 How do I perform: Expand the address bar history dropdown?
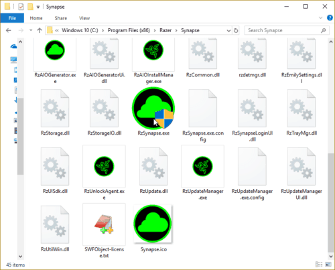point(228,31)
